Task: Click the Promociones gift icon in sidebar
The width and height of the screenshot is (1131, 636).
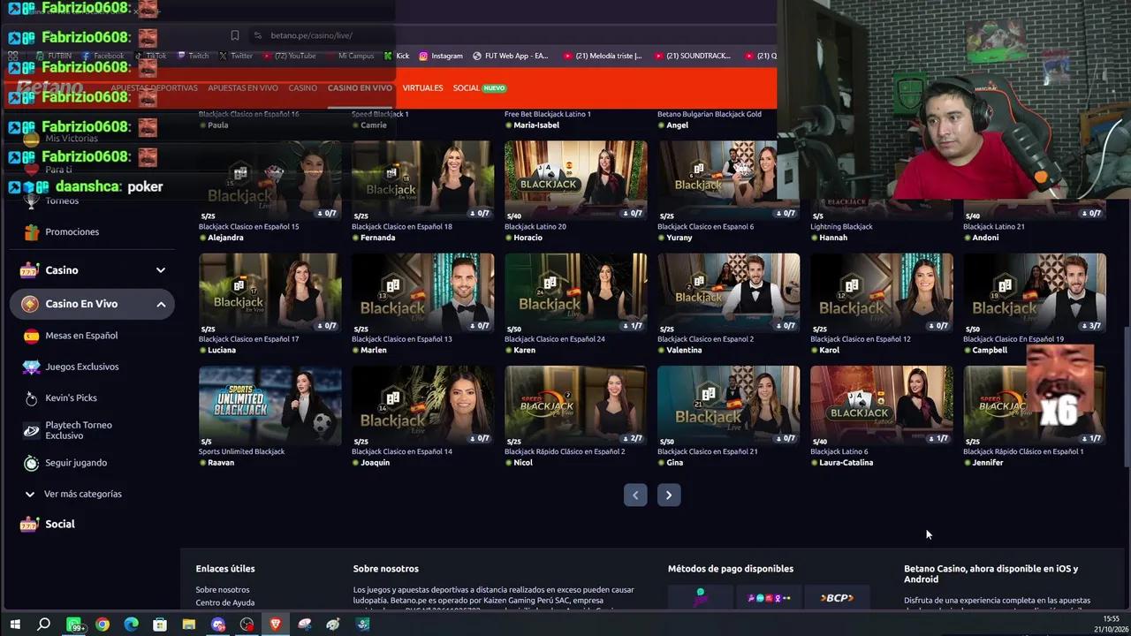Action: click(x=31, y=232)
